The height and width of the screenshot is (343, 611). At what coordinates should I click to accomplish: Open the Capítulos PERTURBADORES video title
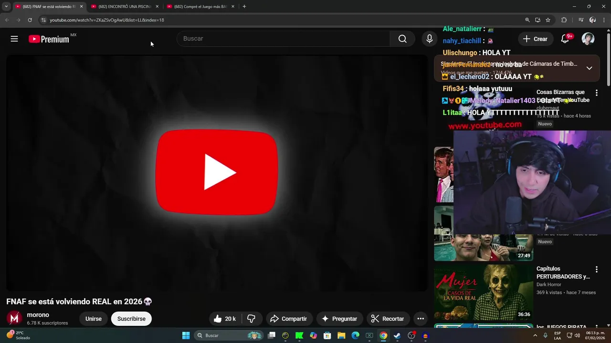pyautogui.click(x=563, y=272)
